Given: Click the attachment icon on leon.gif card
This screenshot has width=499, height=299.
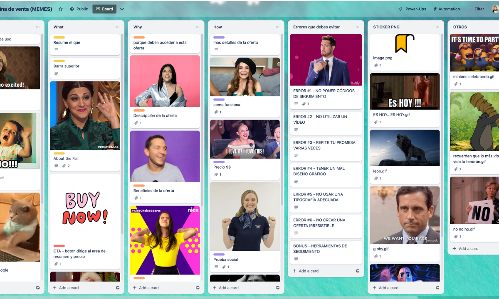Looking at the screenshot, I should [x=375, y=179].
